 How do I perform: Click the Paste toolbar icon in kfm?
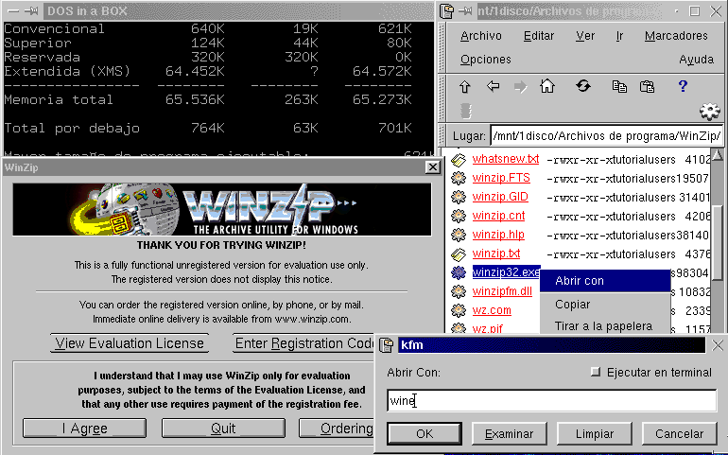(x=647, y=86)
